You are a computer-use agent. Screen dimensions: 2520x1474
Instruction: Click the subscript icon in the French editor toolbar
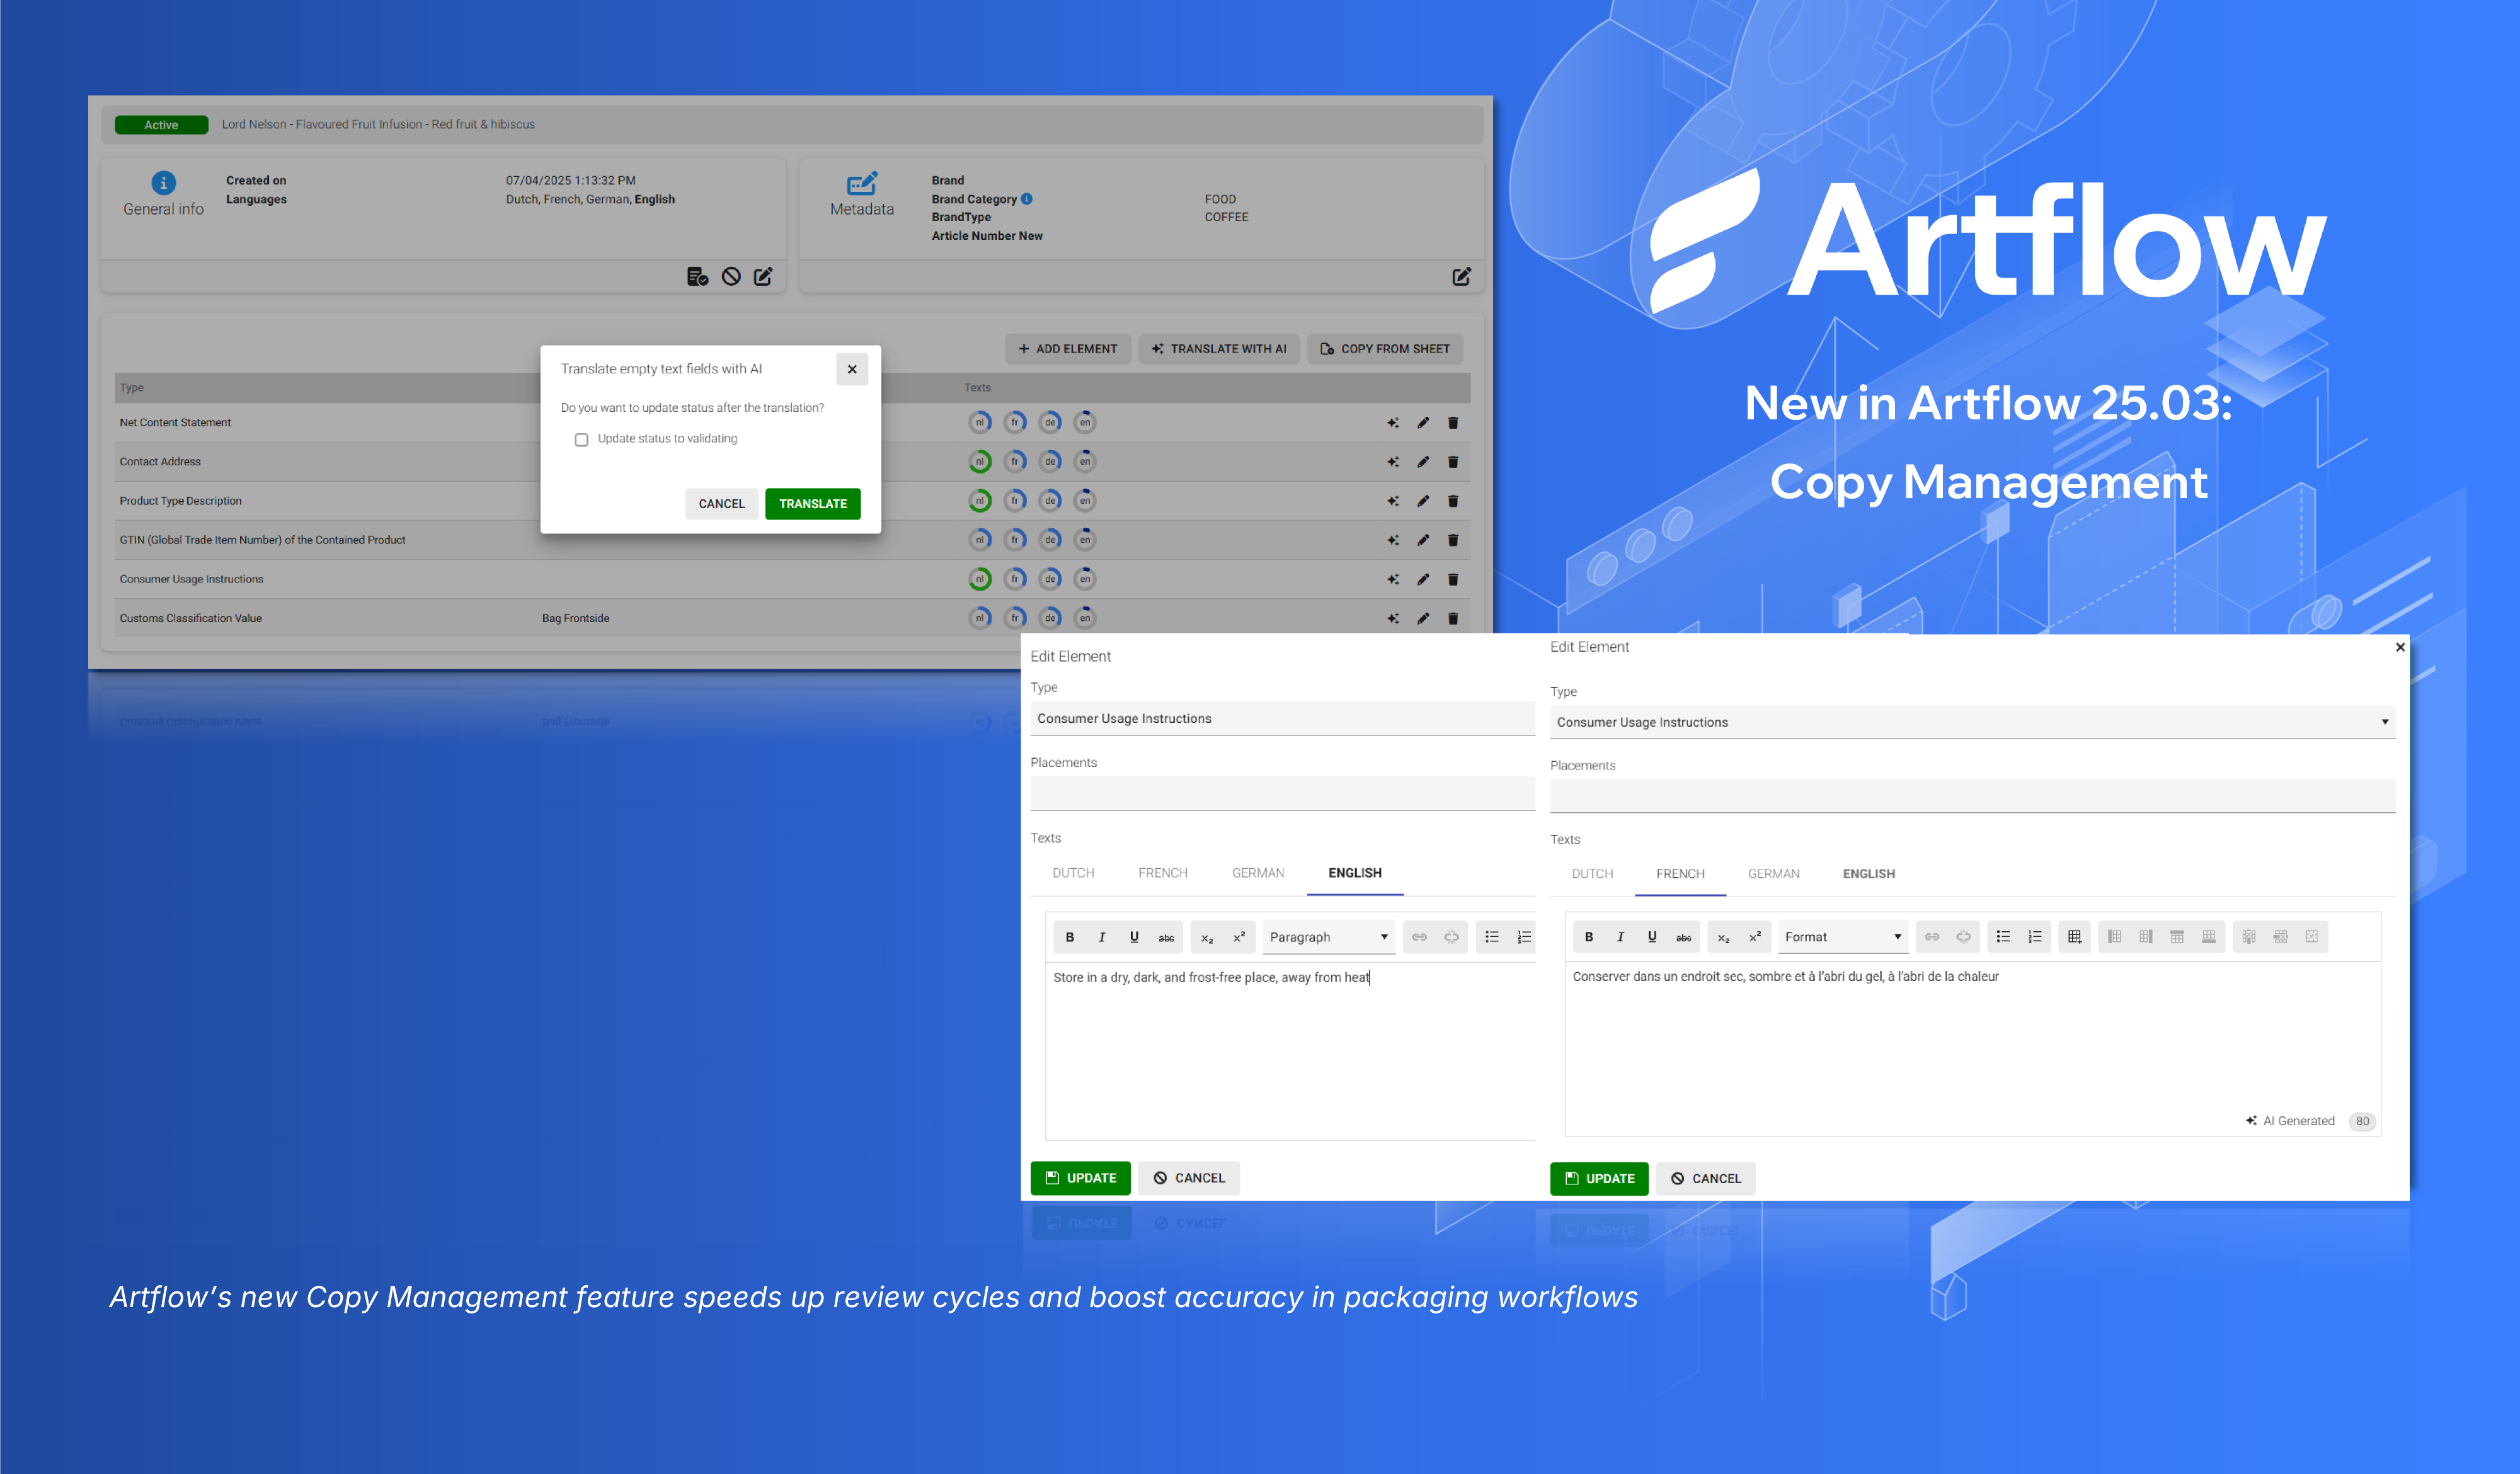pyautogui.click(x=1723, y=936)
